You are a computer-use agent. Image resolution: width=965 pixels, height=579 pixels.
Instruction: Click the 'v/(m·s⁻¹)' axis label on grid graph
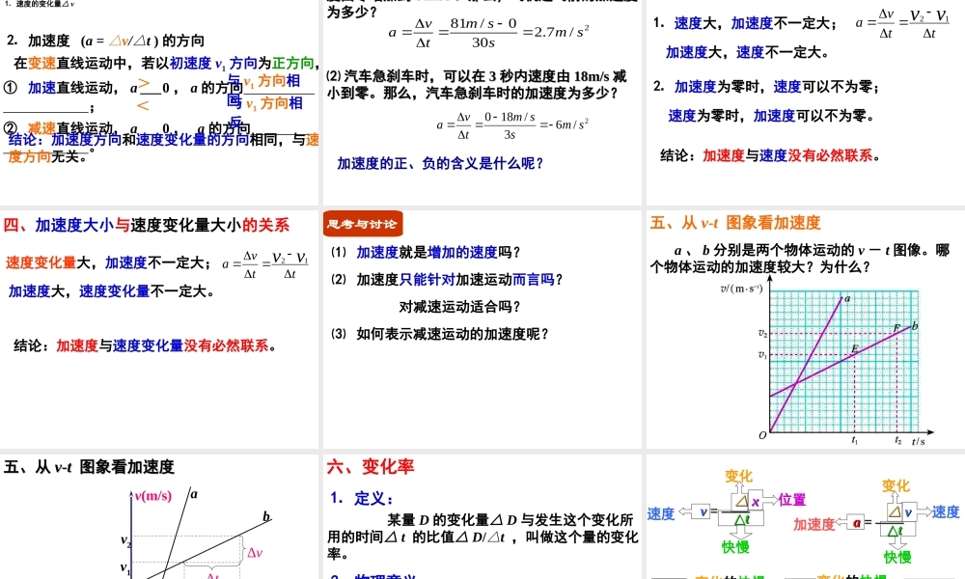[741, 288]
